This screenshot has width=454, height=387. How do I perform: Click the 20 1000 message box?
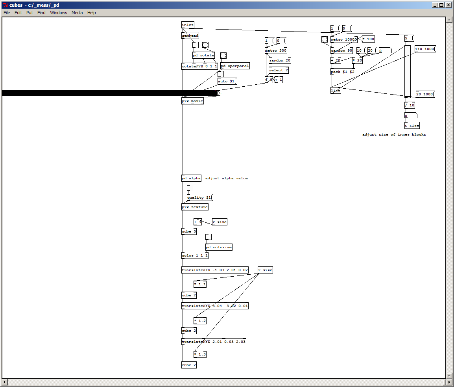tap(425, 94)
